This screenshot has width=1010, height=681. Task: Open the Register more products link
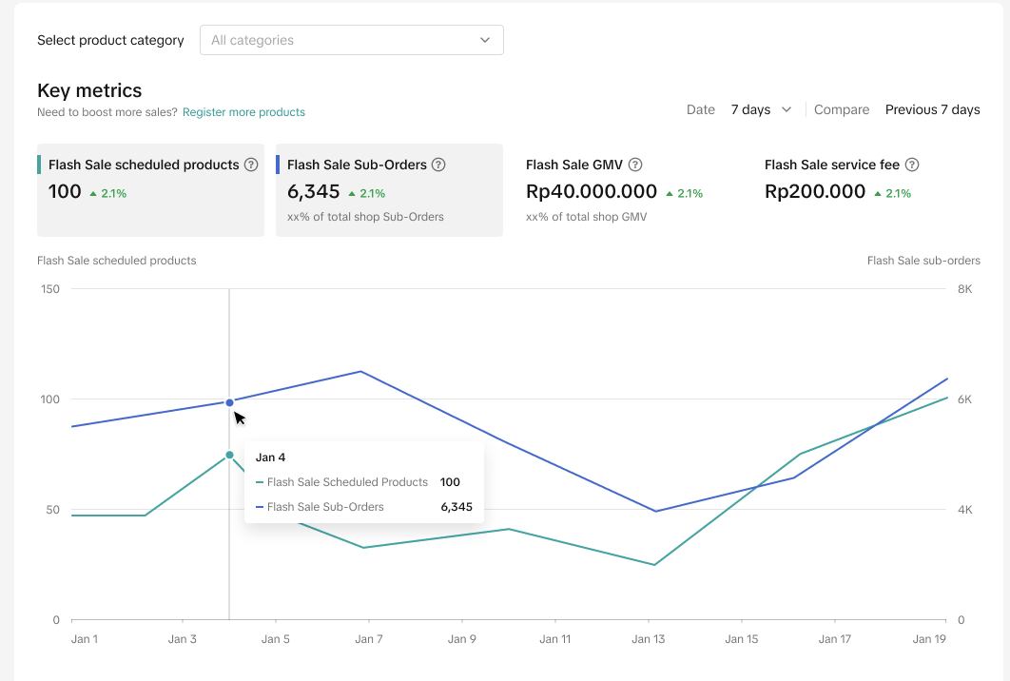click(243, 112)
